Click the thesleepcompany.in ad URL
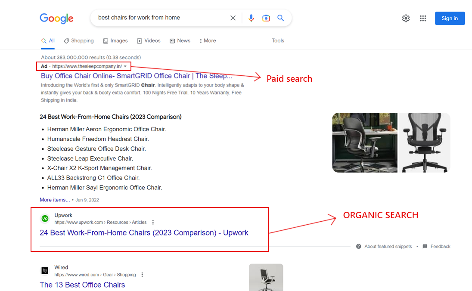This screenshot has width=472, height=291. (x=87, y=66)
